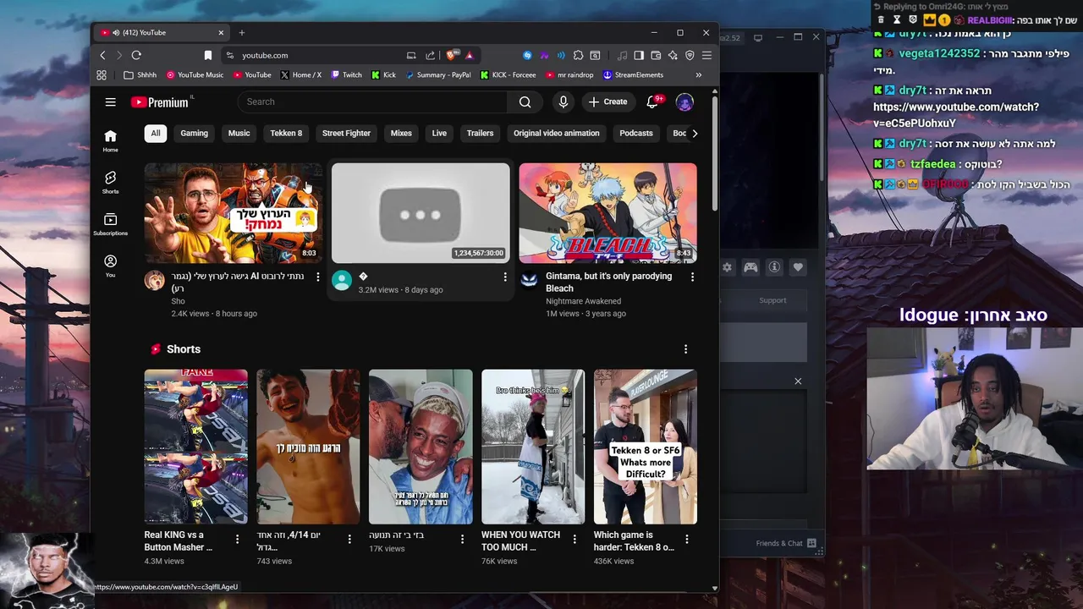
Task: Open options for the 'Which game is harder' short
Action: coord(686,539)
